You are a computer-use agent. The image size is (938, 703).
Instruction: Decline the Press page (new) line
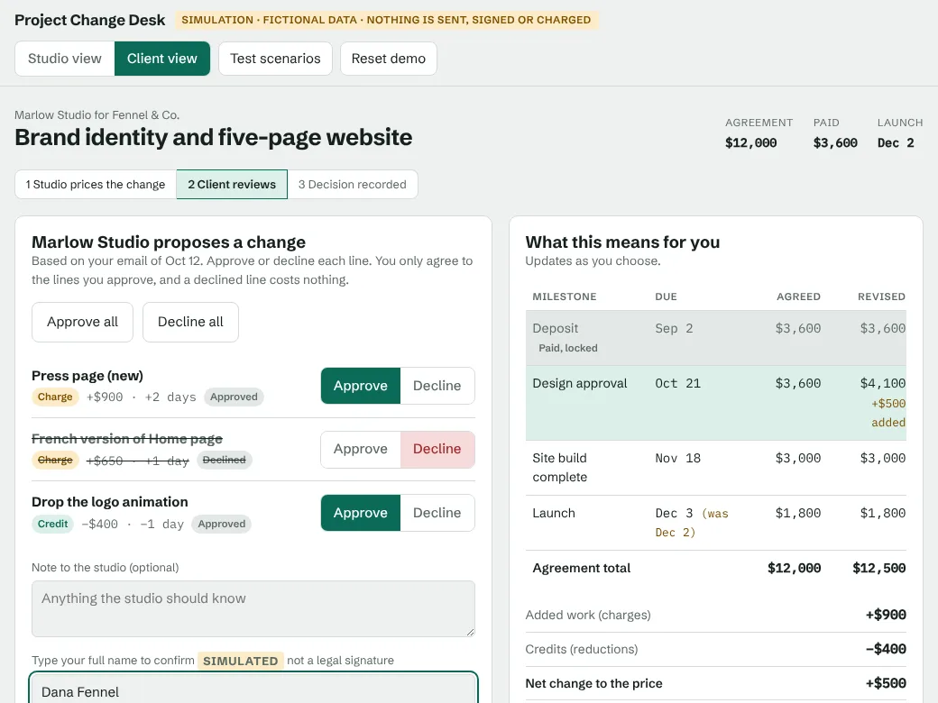437,386
